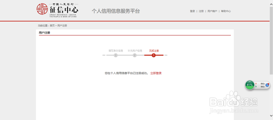Click the scrollbar up arrow

pyautogui.click(x=271, y=4)
